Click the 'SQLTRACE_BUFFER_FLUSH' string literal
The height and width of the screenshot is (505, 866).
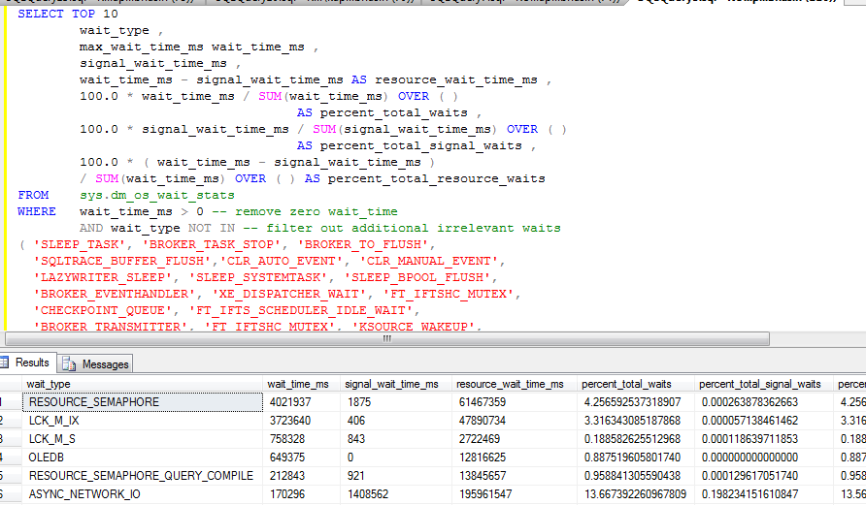click(122, 261)
